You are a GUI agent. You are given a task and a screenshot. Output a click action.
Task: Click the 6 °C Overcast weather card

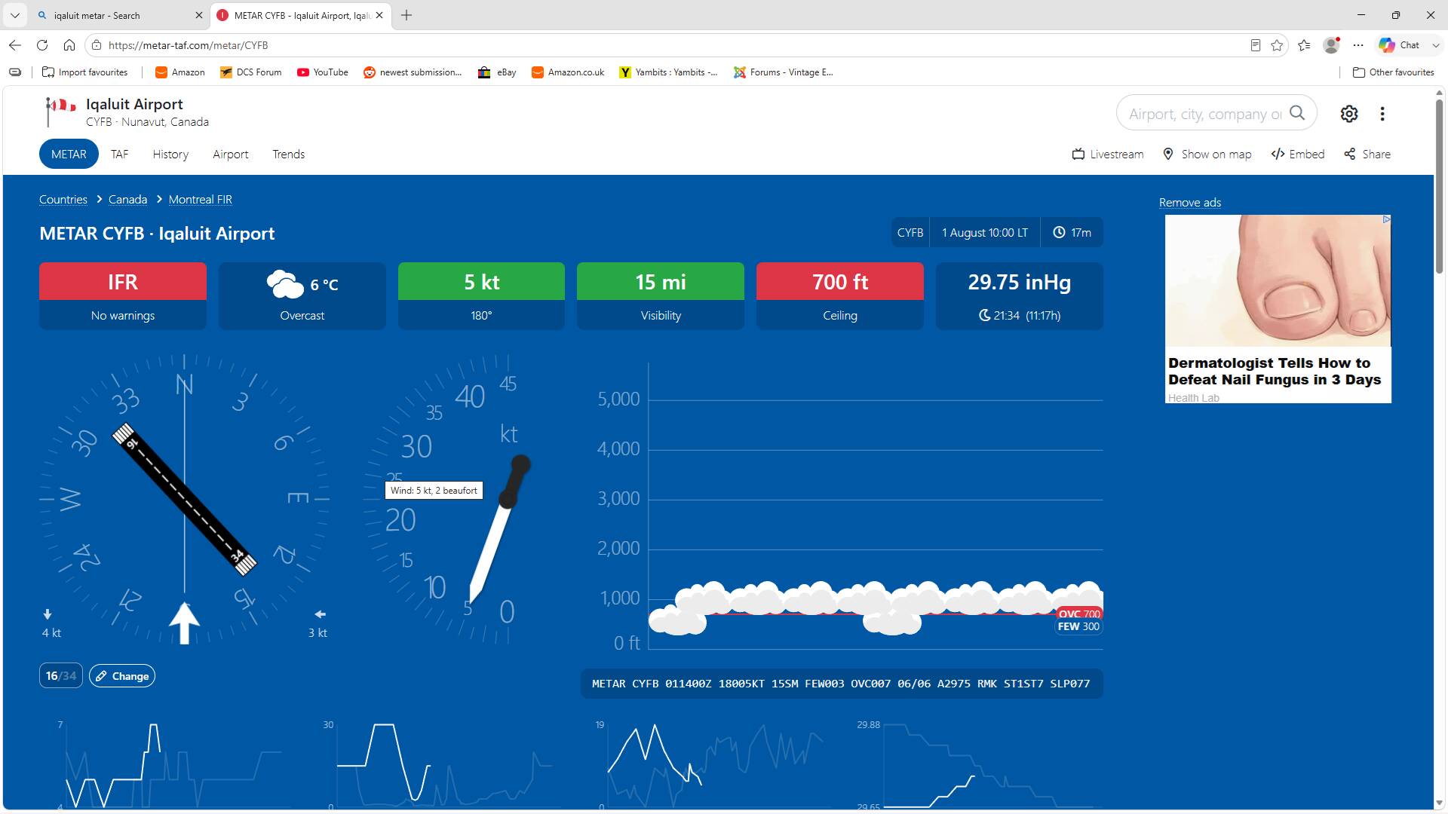click(x=302, y=295)
